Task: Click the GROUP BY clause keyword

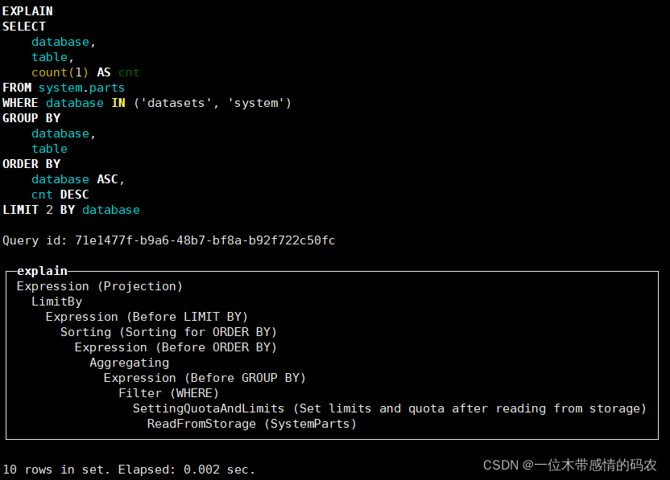Action: coord(31,118)
